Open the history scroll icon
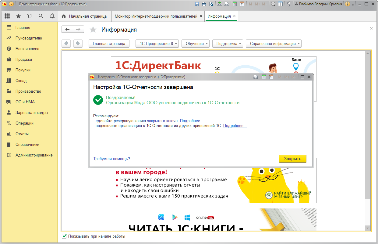This screenshot has height=244, width=378. 30,16
